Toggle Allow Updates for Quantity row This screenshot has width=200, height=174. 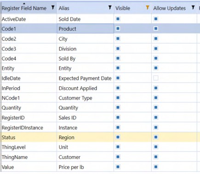[156, 107]
